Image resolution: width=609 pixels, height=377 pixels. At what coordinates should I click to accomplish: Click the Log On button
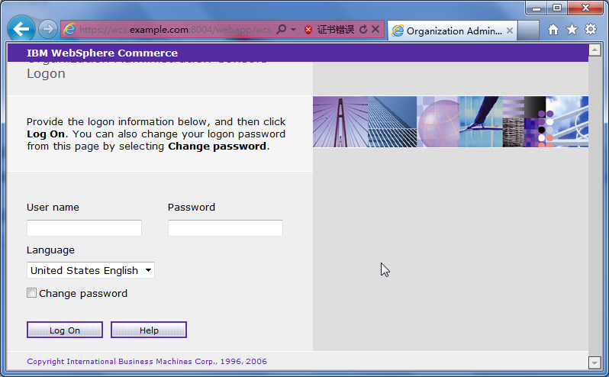(x=65, y=330)
